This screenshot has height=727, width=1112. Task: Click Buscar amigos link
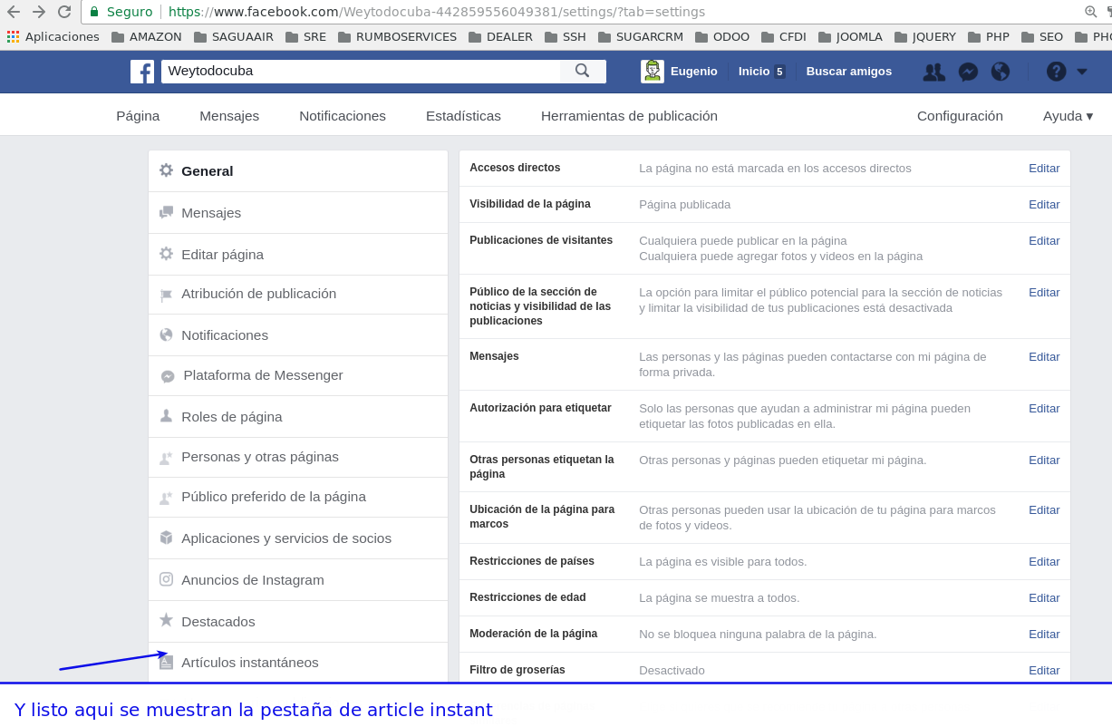coord(849,72)
